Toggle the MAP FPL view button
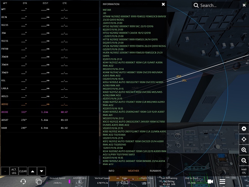This screenshot has width=249, height=187. click(244, 171)
